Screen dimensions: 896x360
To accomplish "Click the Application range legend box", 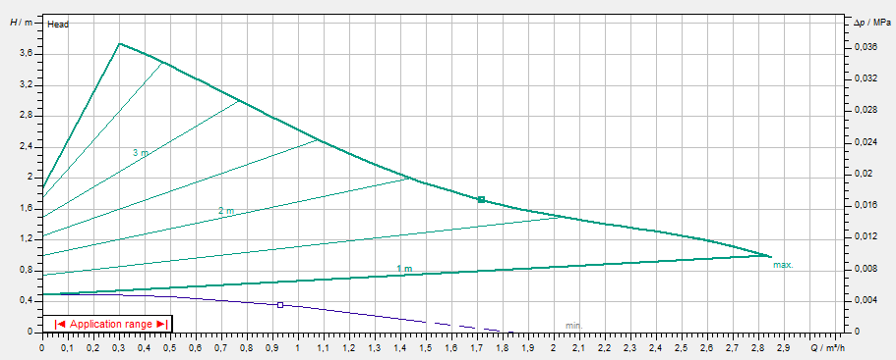I will pyautogui.click(x=107, y=324).
